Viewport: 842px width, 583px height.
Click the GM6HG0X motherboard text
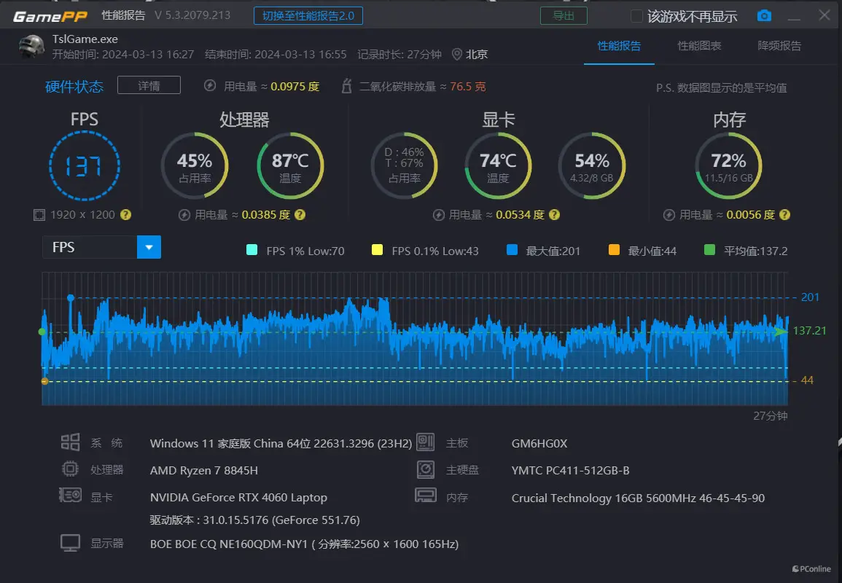pos(539,443)
